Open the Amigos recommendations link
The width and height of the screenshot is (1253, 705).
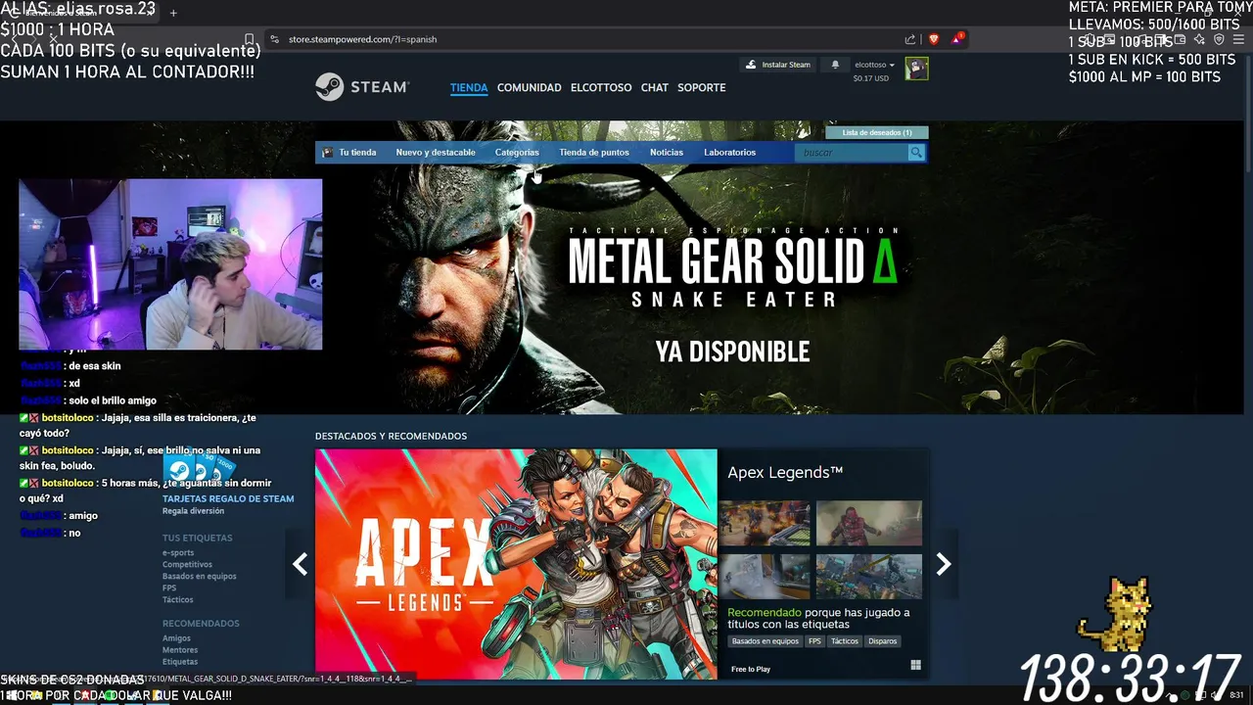pos(176,638)
